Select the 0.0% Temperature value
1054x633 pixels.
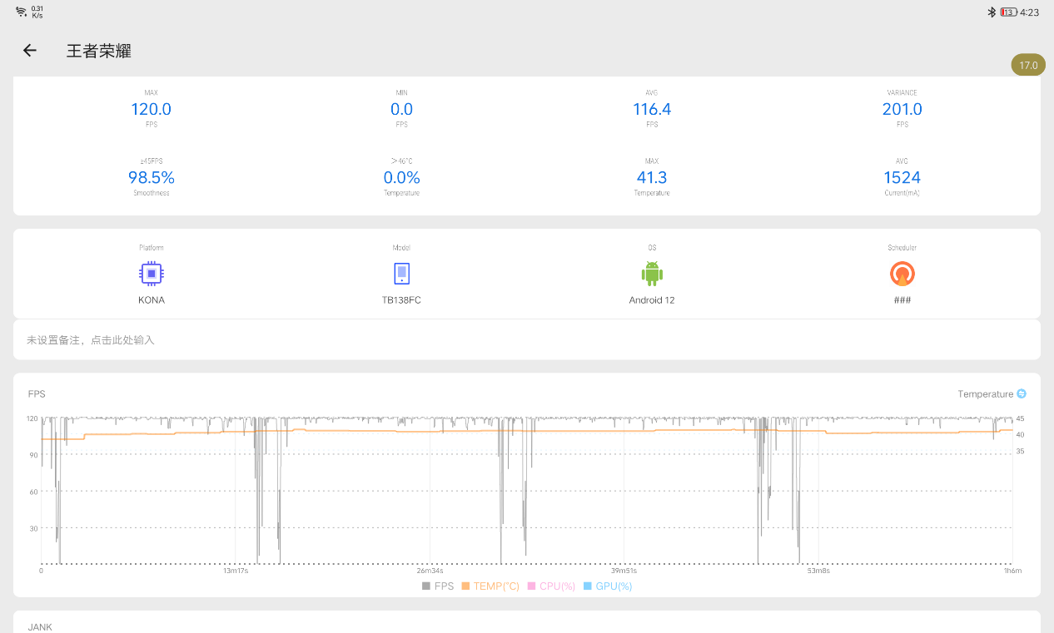pos(401,177)
